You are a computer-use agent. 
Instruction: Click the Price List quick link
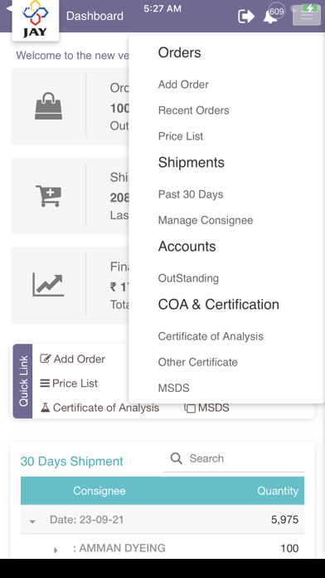point(69,384)
